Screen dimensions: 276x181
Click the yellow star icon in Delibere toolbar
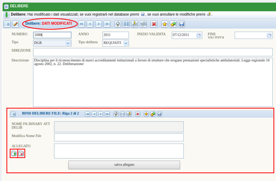coord(164,24)
